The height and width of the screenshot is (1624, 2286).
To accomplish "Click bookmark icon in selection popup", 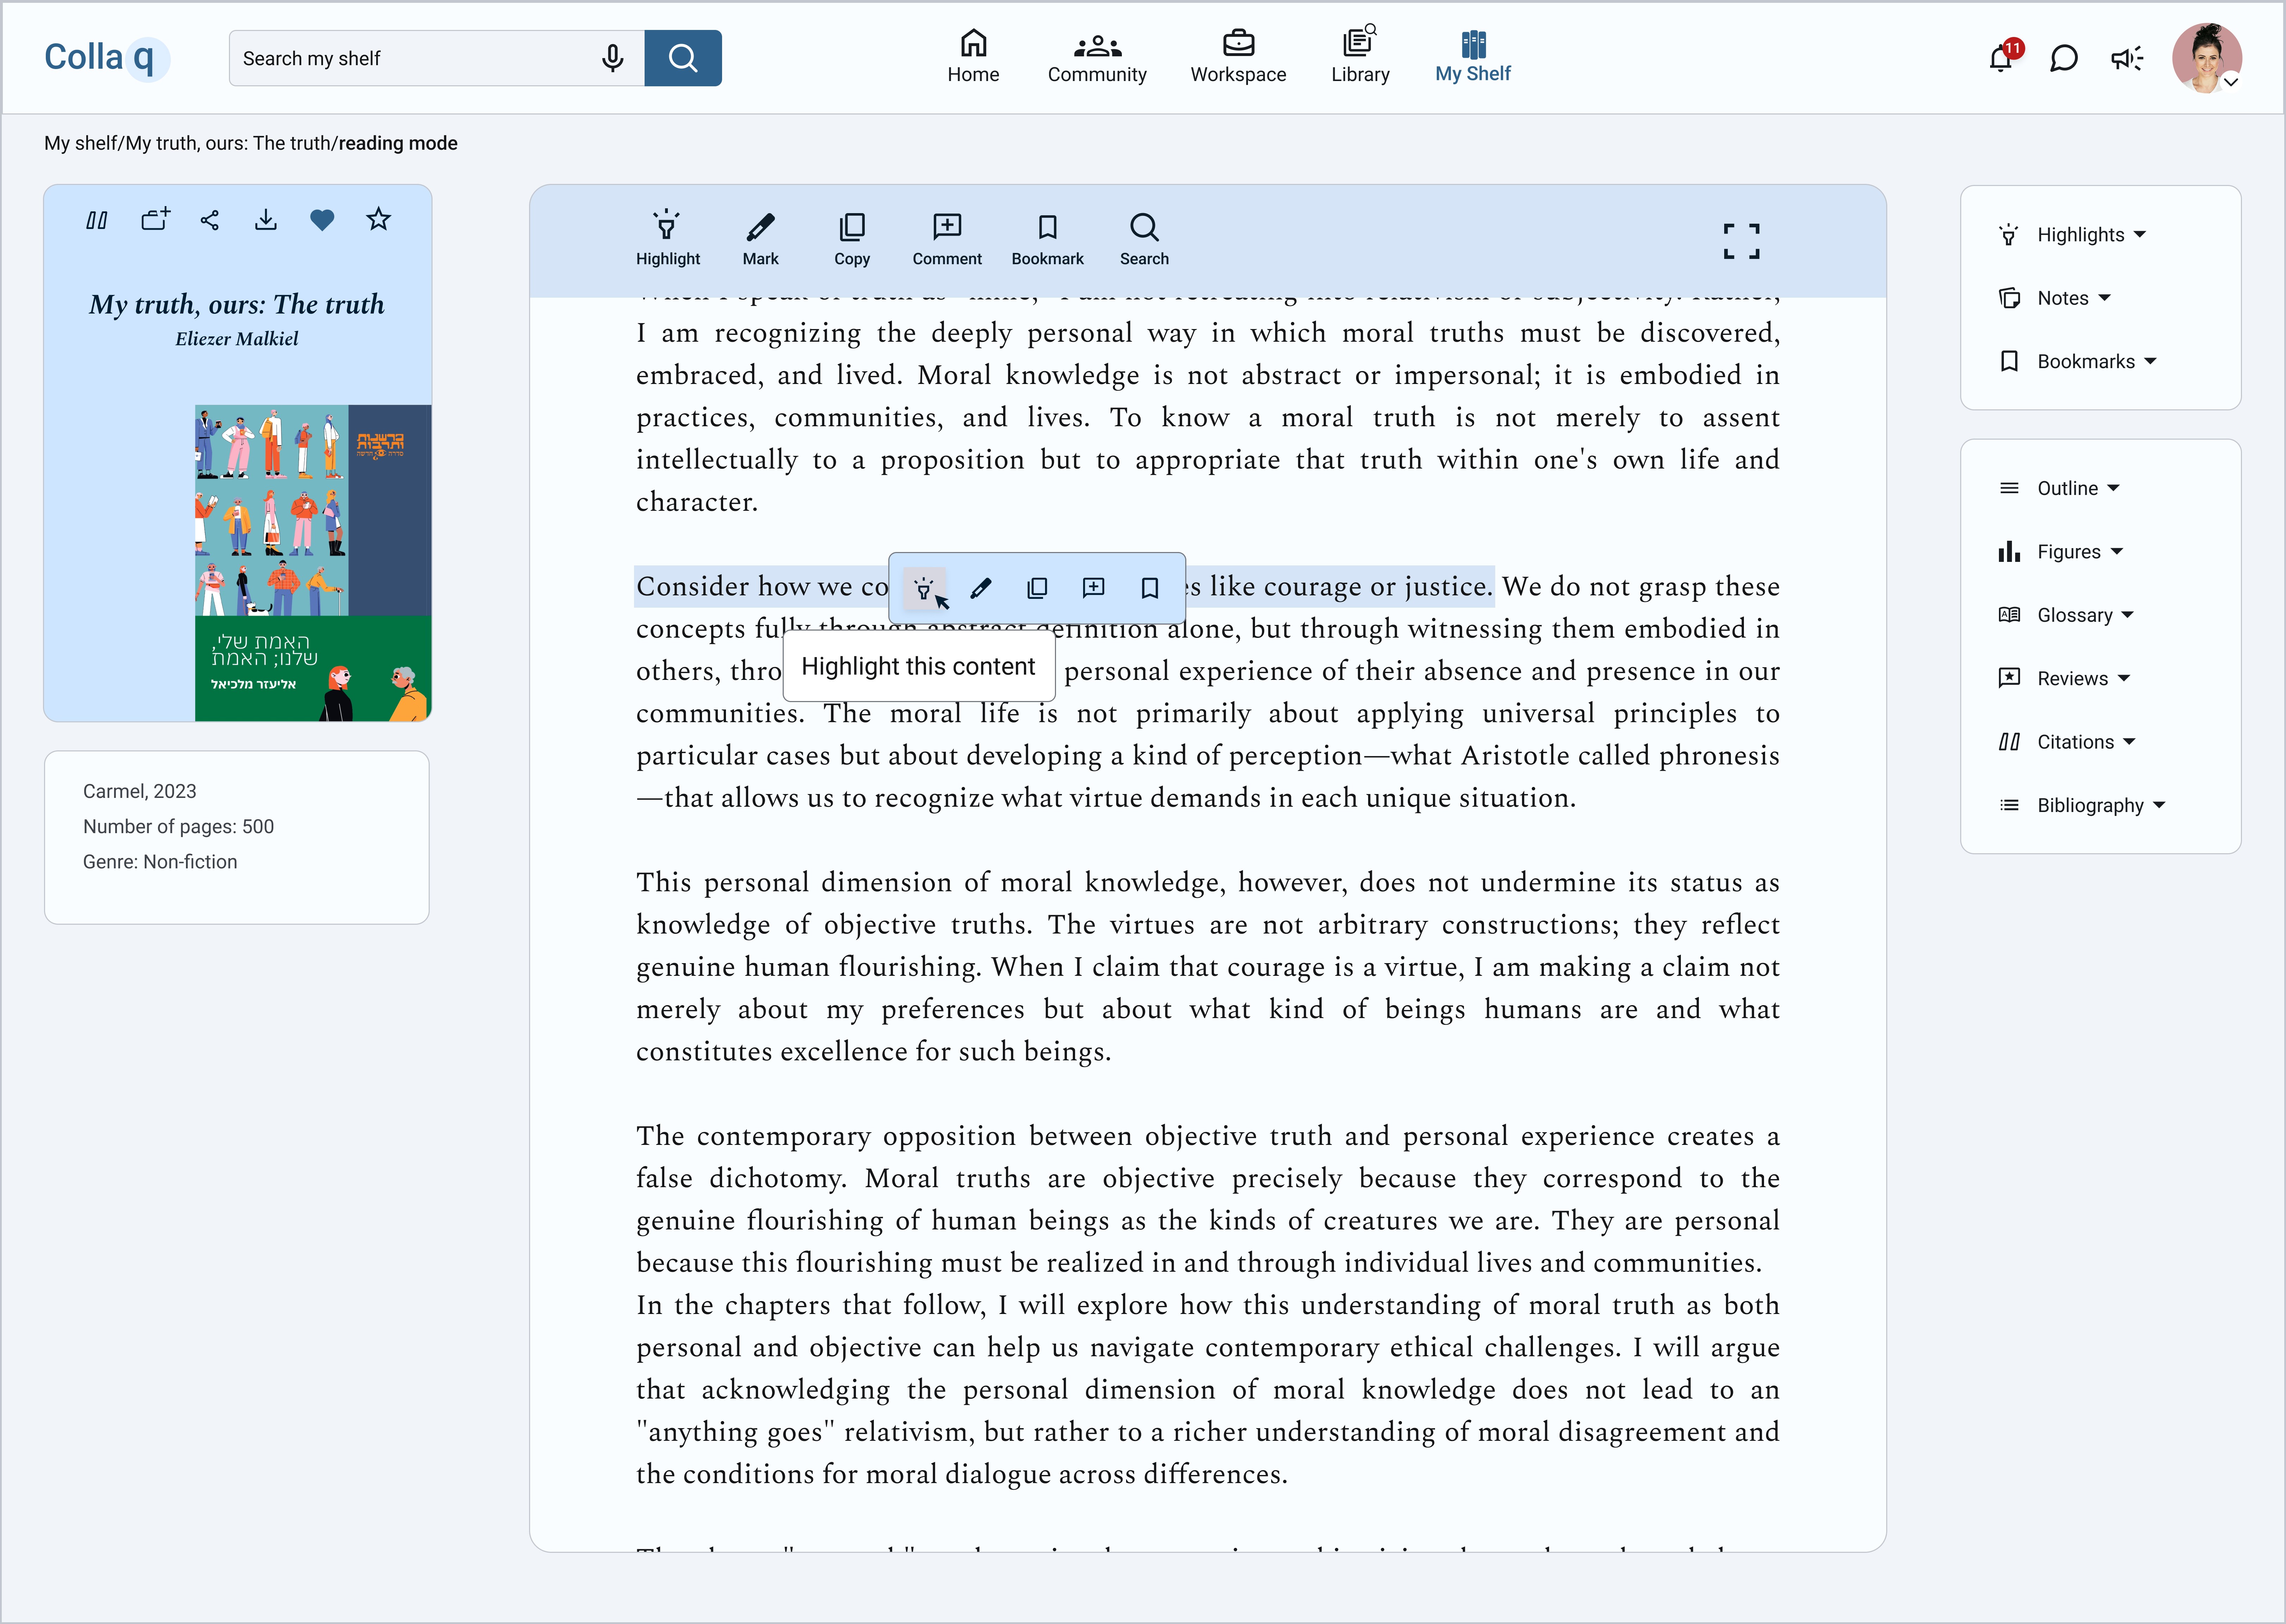I will point(1150,588).
